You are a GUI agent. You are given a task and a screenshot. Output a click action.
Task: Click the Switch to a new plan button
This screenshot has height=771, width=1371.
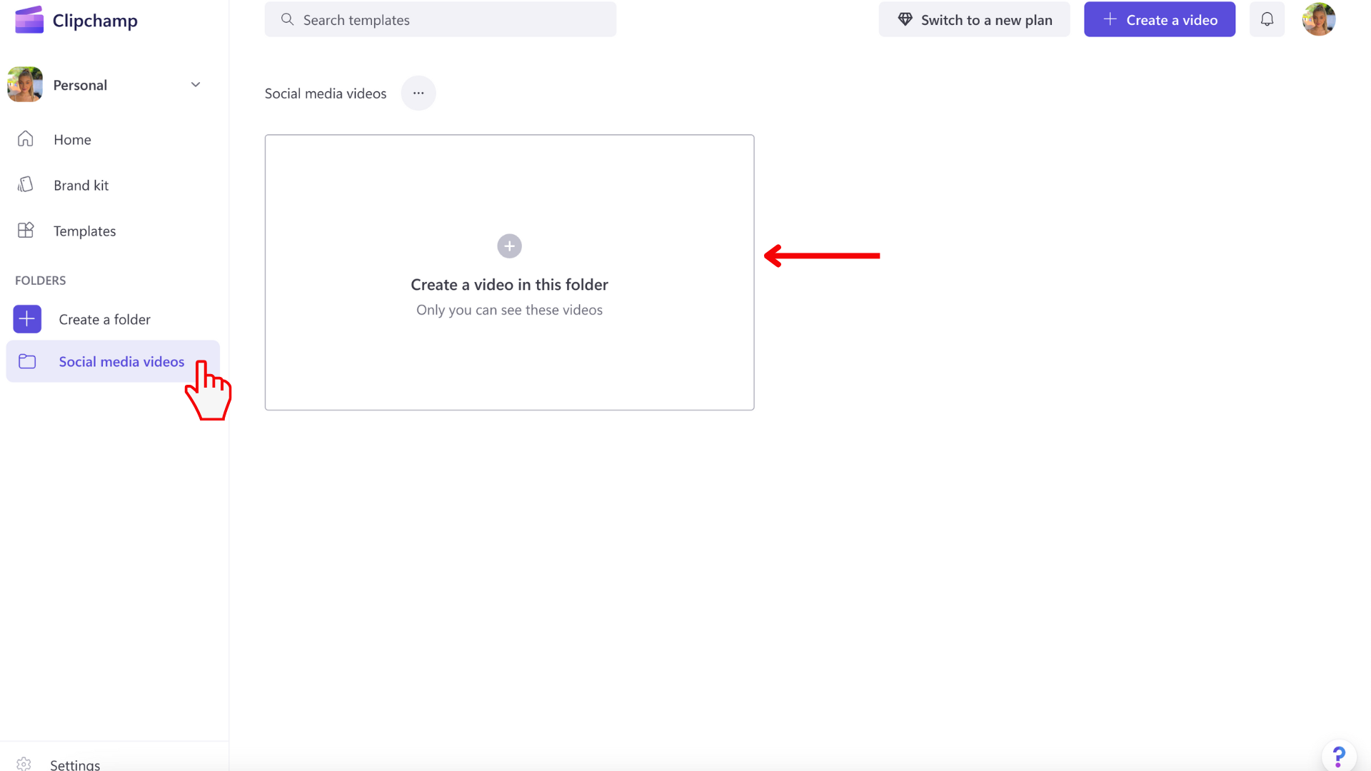[975, 20]
